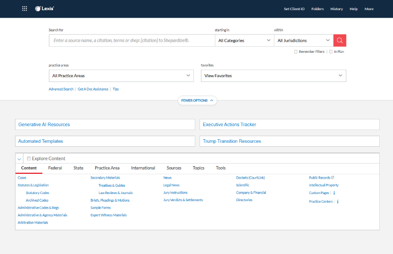The width and height of the screenshot is (393, 254).
Task: Open the News link
Action: (x=167, y=178)
